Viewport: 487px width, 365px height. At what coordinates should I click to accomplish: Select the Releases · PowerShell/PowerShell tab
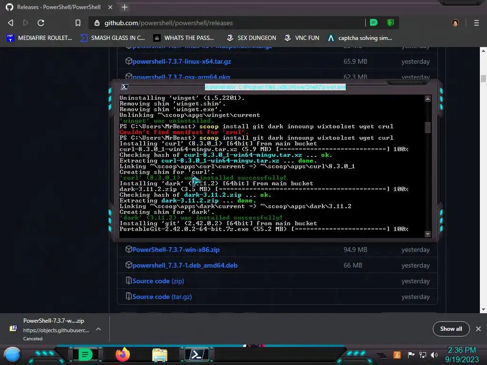tap(59, 7)
